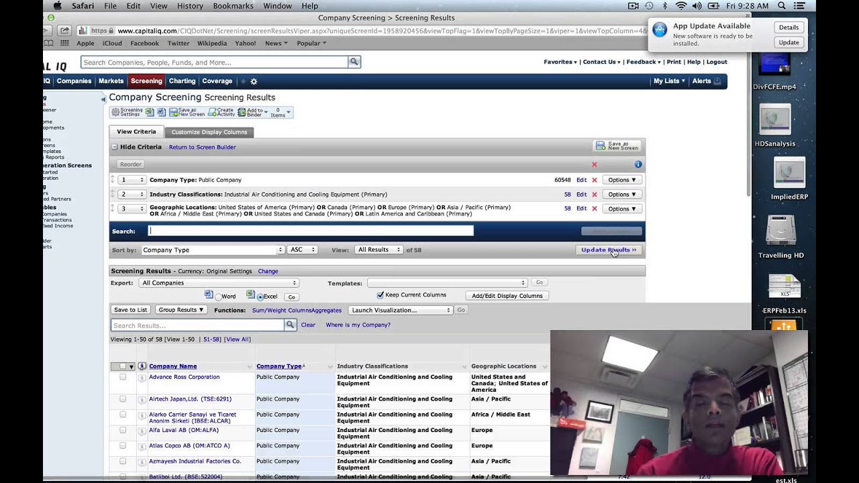Click the blue info icon in criteria header
The image size is (859, 483).
tap(638, 164)
